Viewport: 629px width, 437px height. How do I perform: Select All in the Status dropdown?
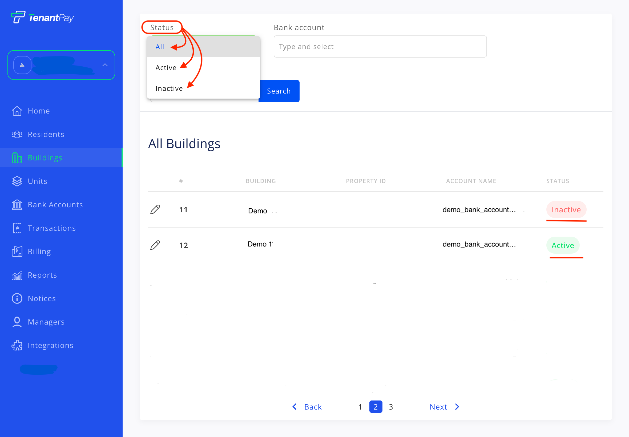click(x=160, y=47)
